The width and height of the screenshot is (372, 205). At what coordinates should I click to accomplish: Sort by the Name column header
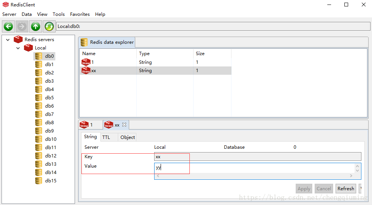click(x=108, y=54)
